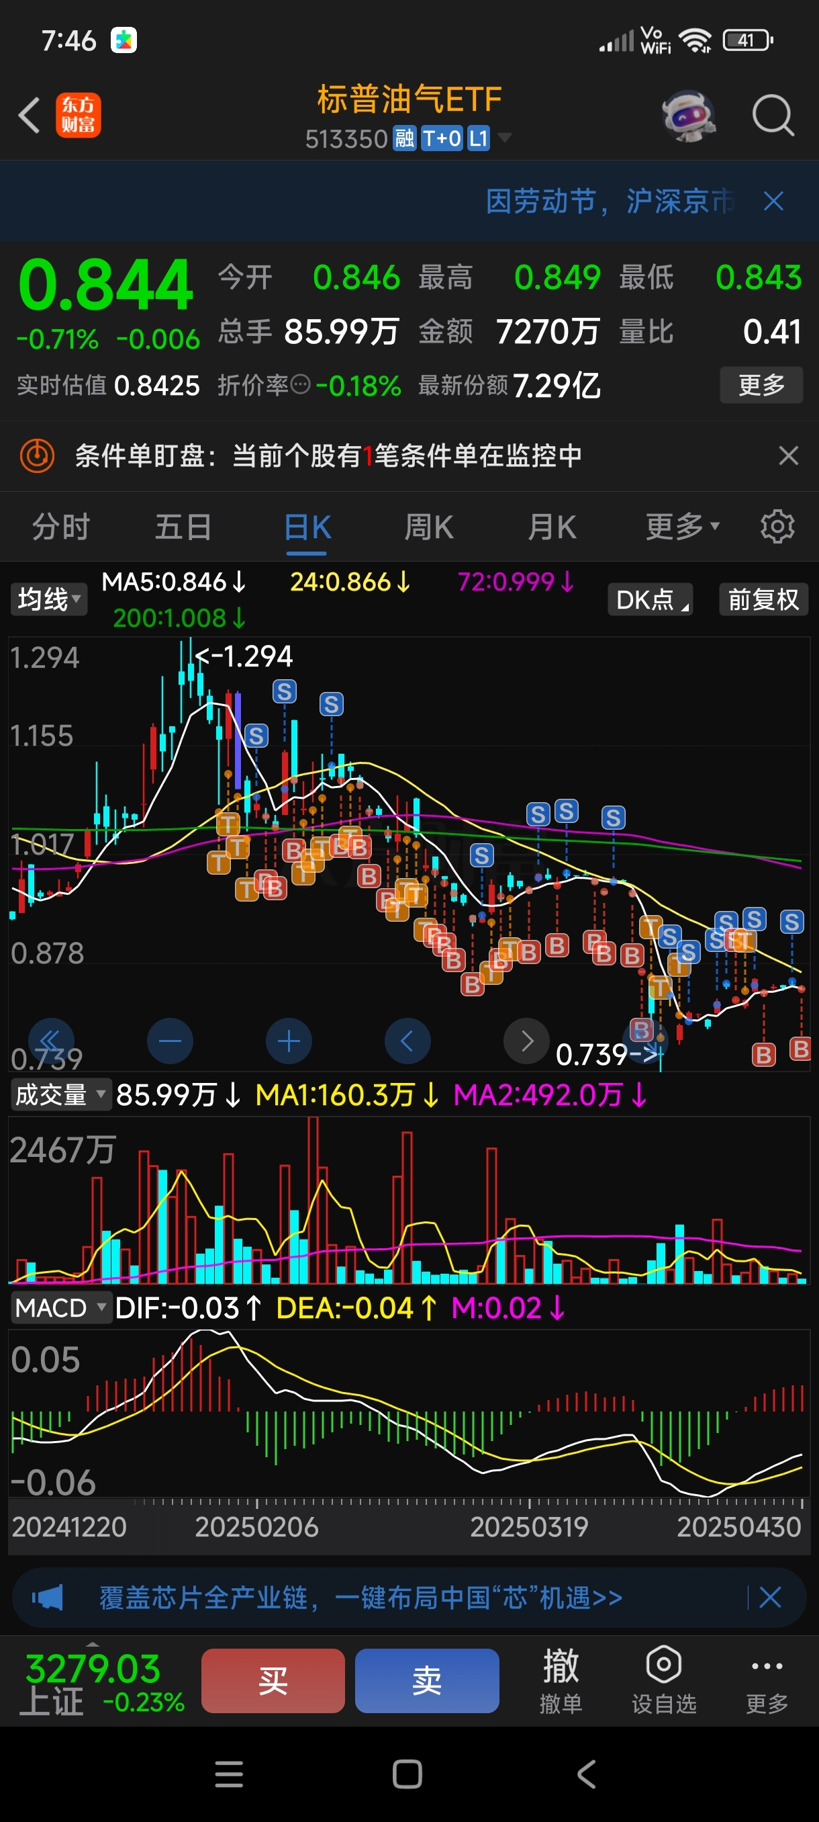Tap the large 0.844 current price

(105, 284)
